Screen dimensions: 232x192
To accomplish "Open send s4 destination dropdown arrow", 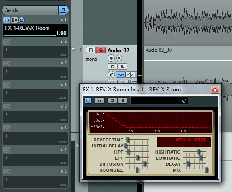I will click(x=7, y=93).
